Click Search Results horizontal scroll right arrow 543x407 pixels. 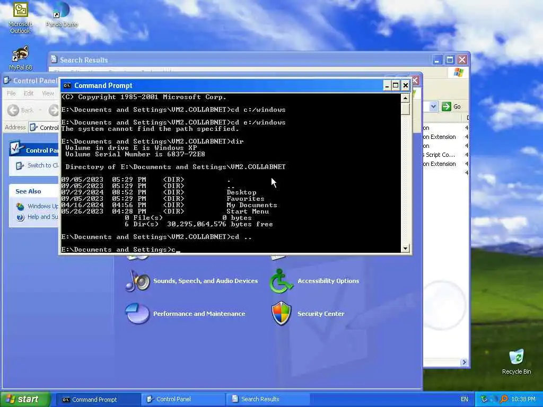pos(464,362)
